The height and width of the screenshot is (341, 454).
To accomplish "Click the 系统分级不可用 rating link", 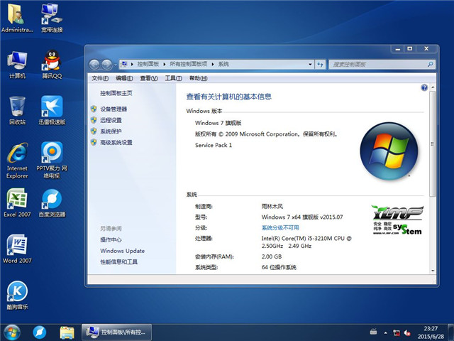I will coord(280,227).
